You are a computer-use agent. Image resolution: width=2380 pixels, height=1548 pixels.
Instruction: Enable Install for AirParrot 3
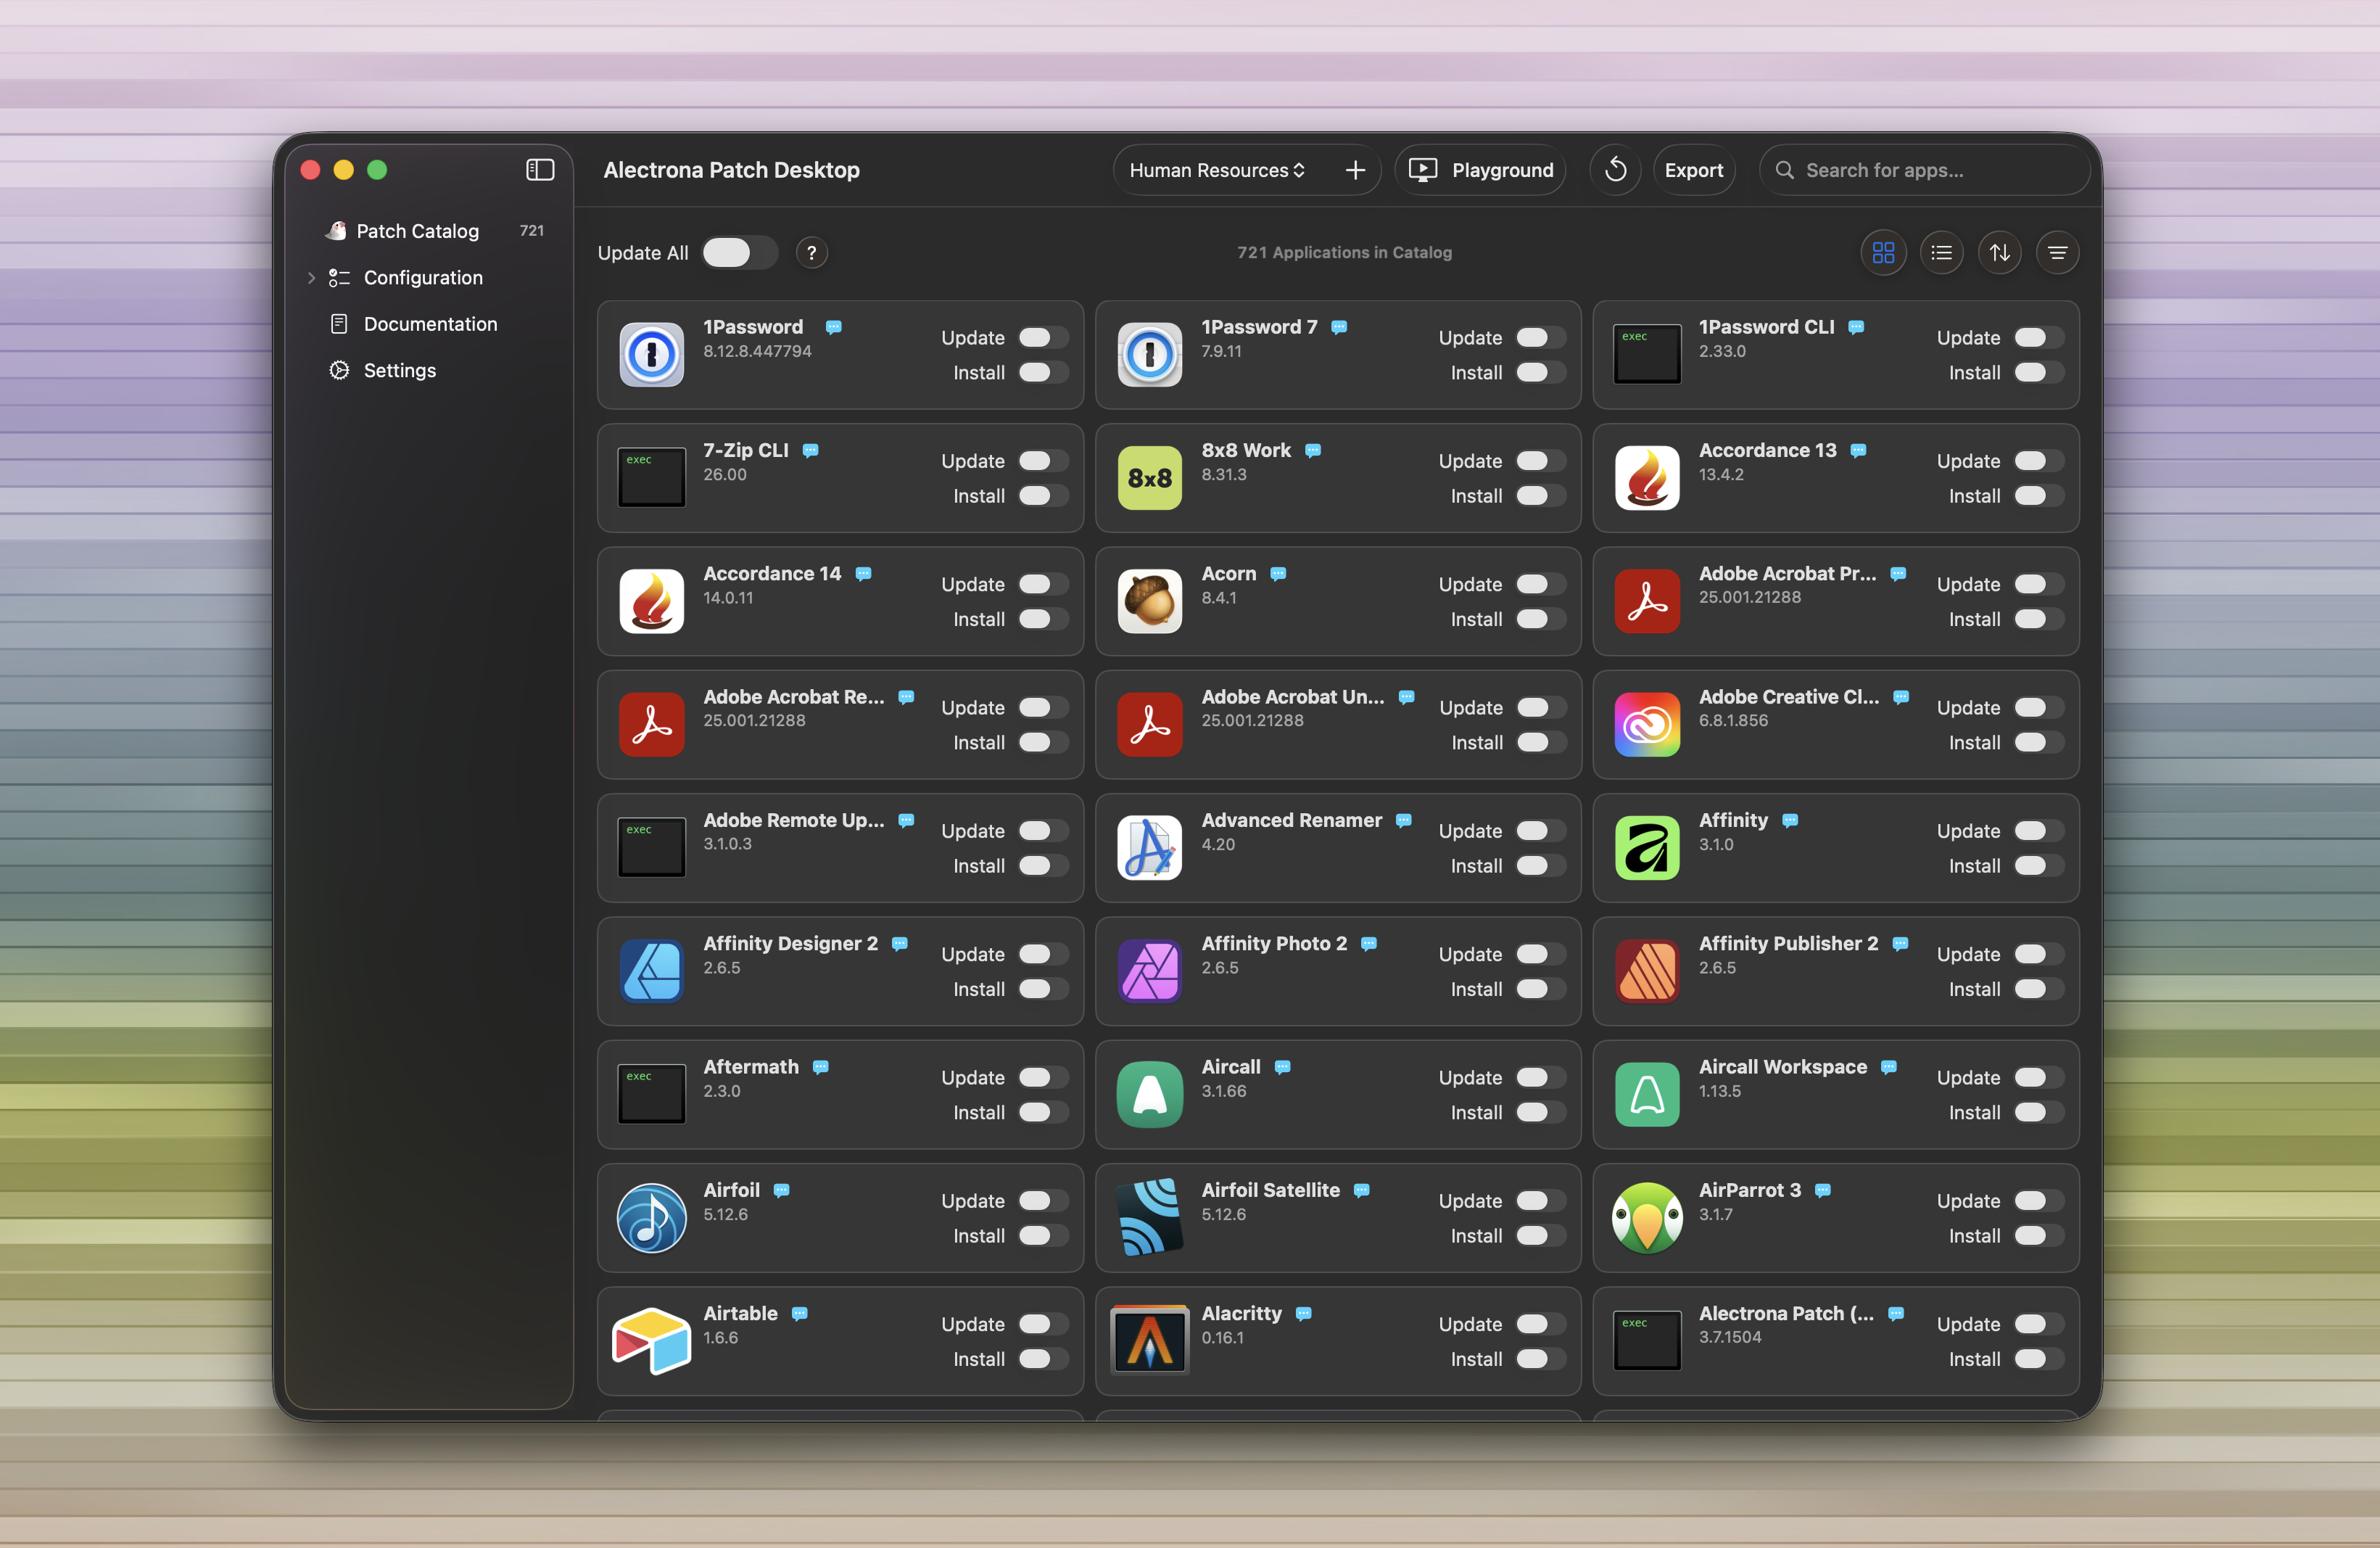2038,1236
